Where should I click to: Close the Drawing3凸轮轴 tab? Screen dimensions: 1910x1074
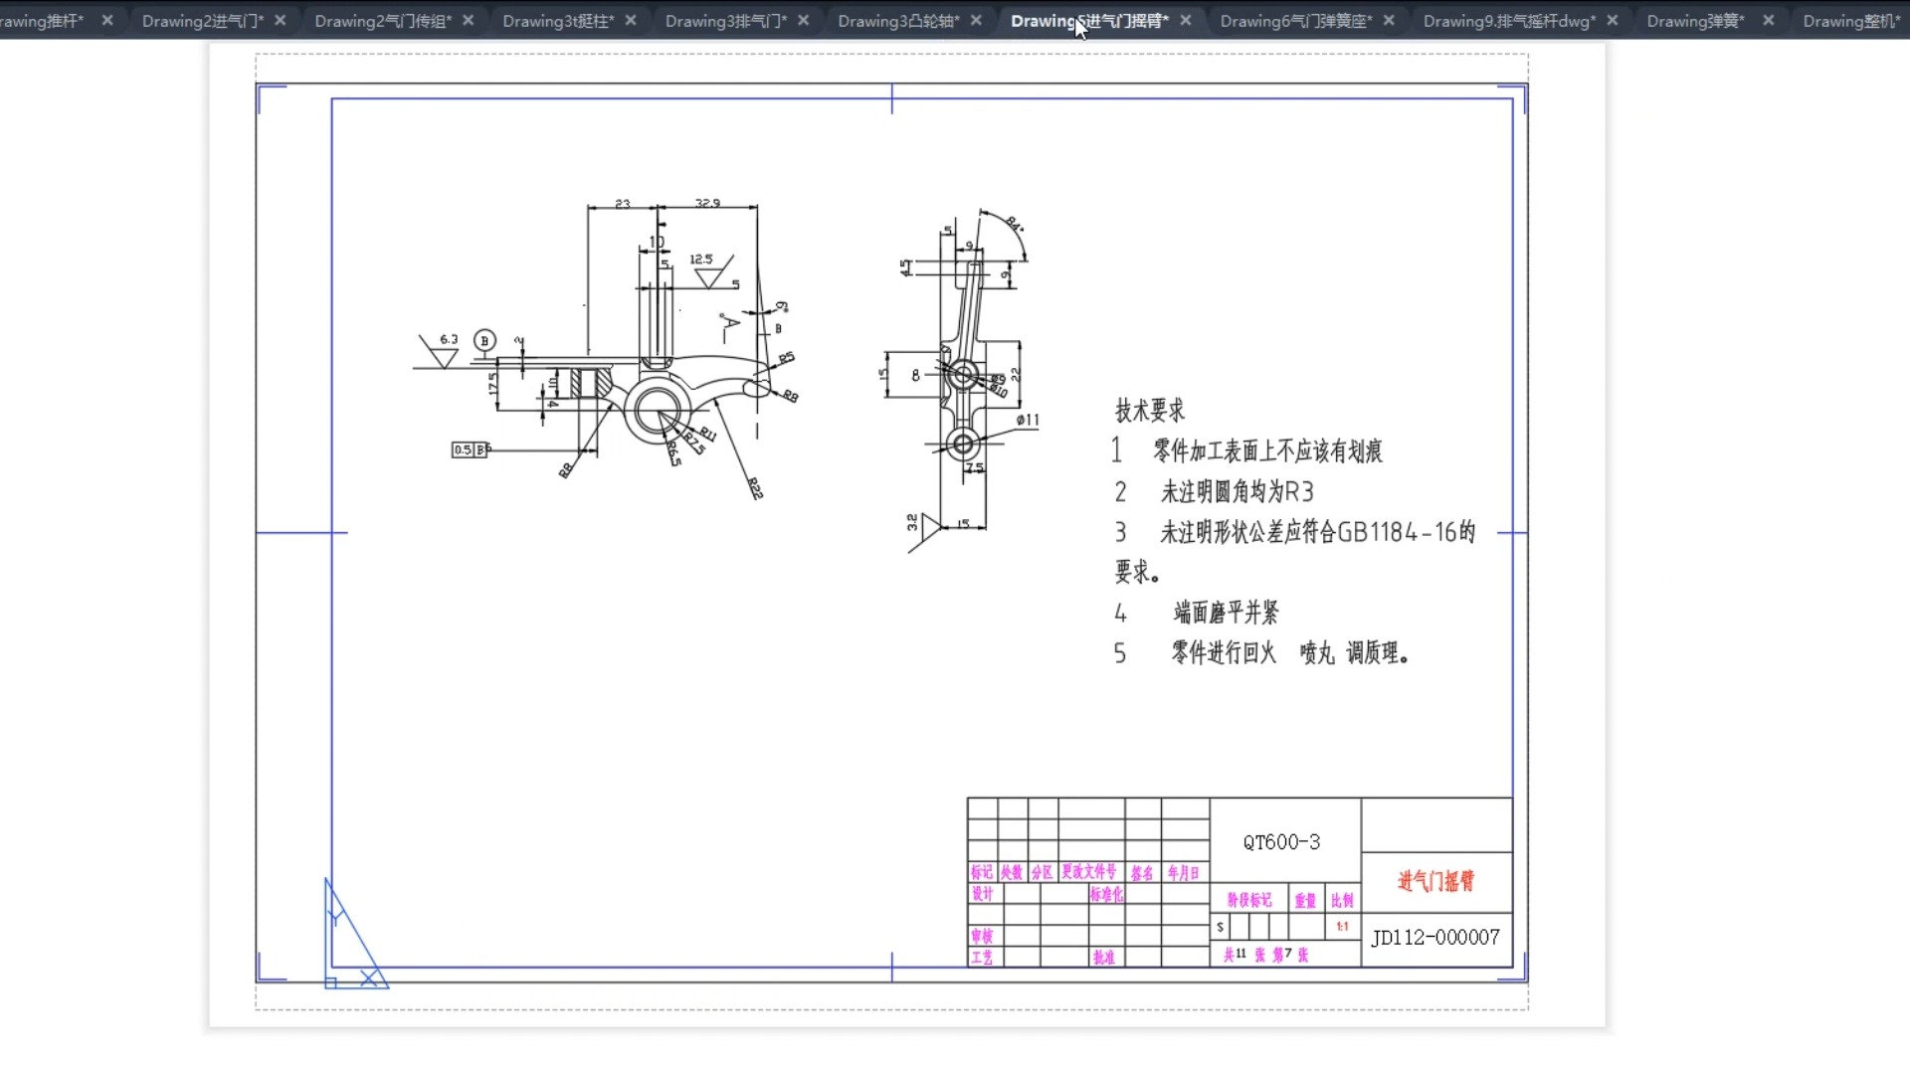point(976,20)
